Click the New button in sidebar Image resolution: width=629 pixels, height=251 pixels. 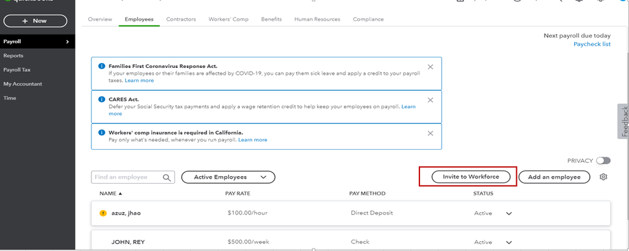tap(35, 21)
